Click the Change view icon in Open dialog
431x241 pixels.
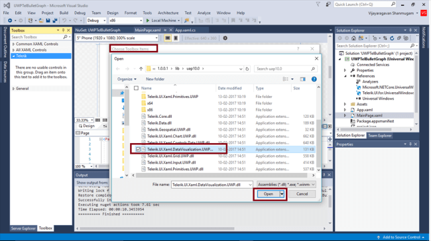(286, 79)
